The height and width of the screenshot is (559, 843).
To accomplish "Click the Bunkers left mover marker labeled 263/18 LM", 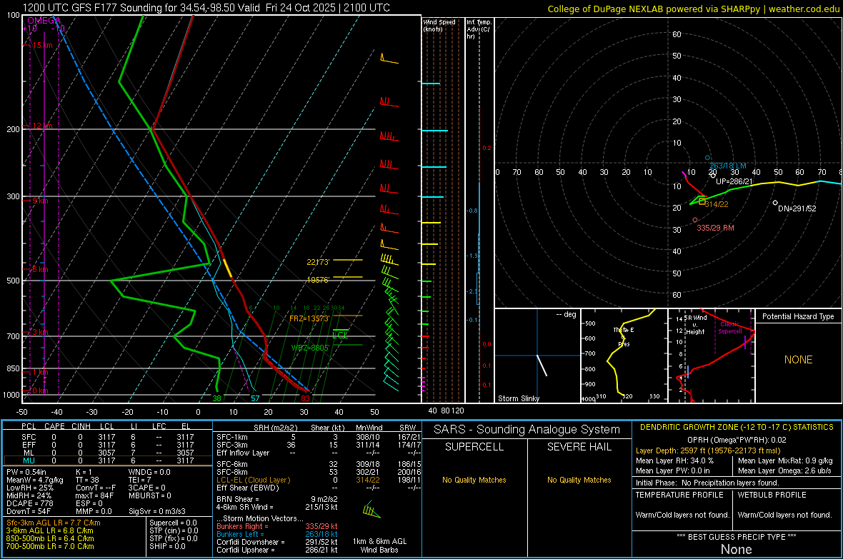I will (x=707, y=158).
